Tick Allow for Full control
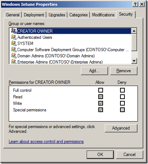 click(100, 90)
